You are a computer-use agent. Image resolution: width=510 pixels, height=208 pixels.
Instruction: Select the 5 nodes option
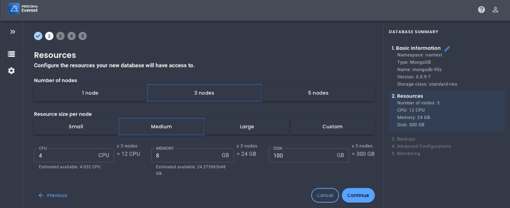click(x=318, y=93)
